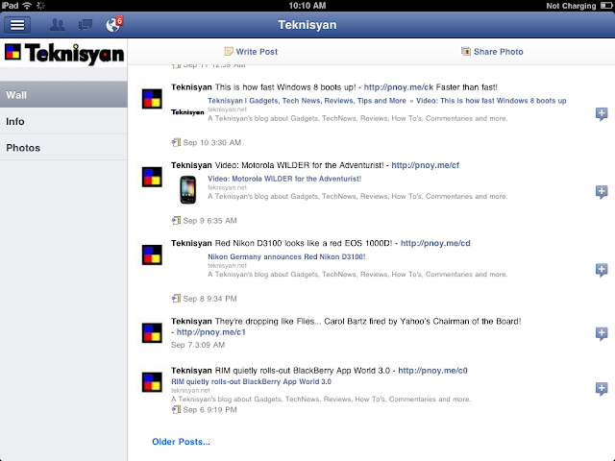Click Teknisyan name on Windows 8 post
Image resolution: width=615 pixels, height=461 pixels.
pos(191,87)
